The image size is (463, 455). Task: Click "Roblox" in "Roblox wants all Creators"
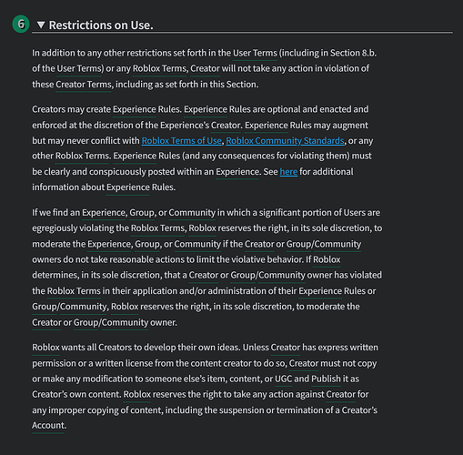coord(45,348)
